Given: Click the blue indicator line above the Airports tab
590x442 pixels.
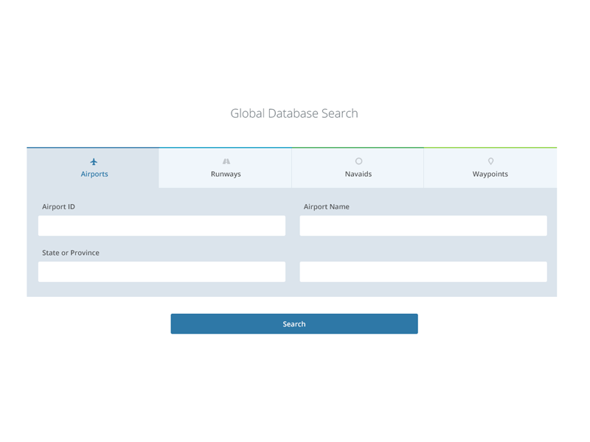Looking at the screenshot, I should [94, 147].
